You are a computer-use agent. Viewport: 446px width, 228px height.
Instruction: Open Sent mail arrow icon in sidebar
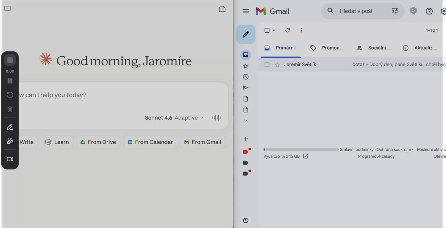246,88
